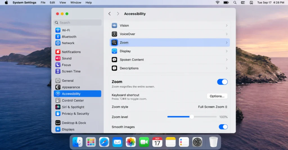Click the VoiceOver icon

114,34
